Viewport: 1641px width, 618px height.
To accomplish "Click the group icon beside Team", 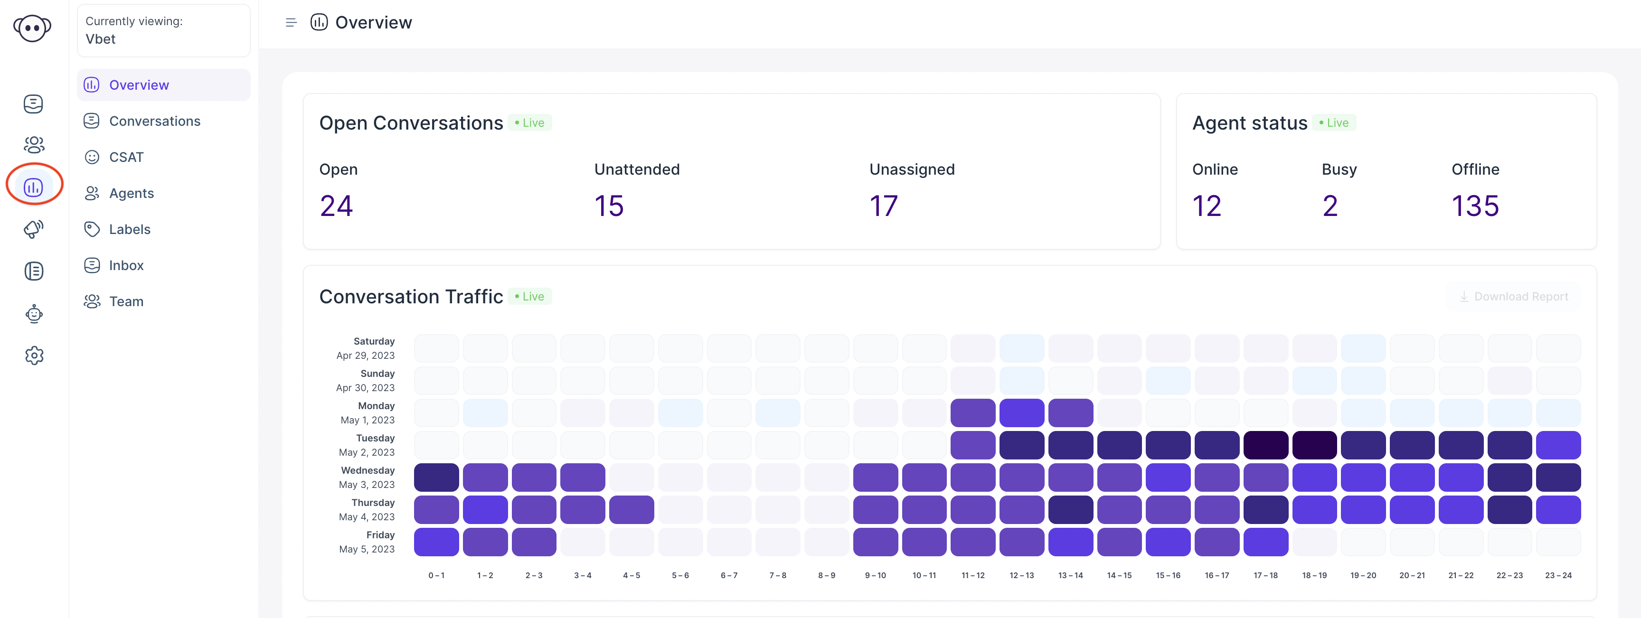I will (x=92, y=301).
